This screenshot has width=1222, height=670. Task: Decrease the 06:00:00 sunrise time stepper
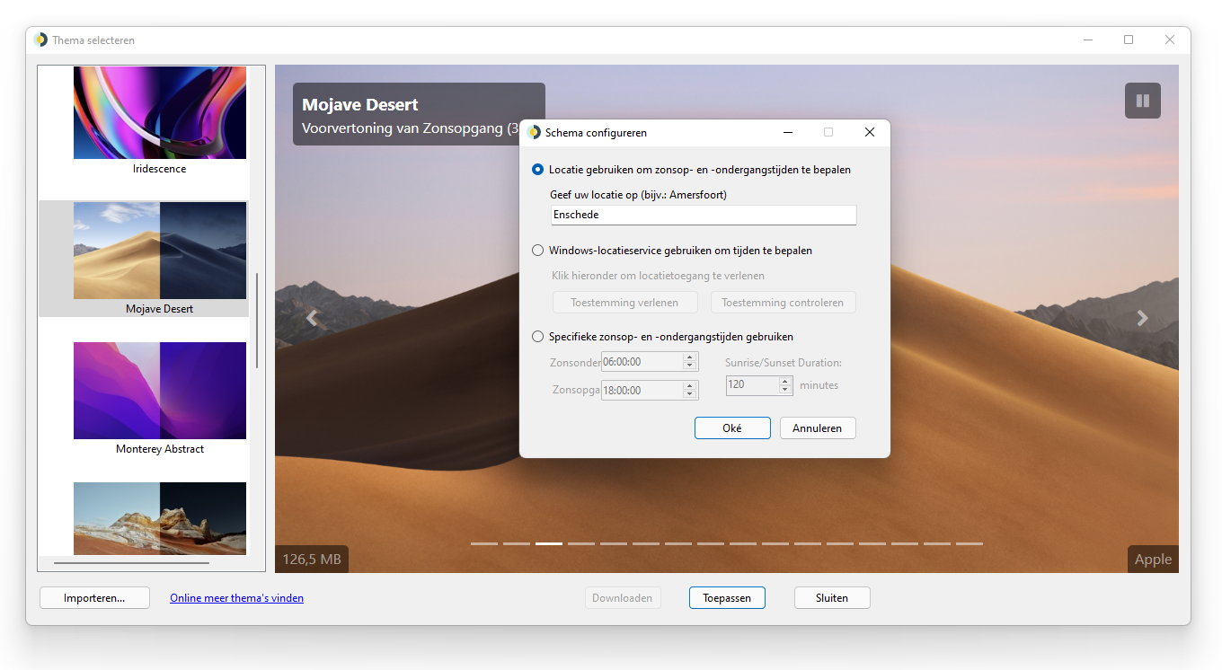690,366
